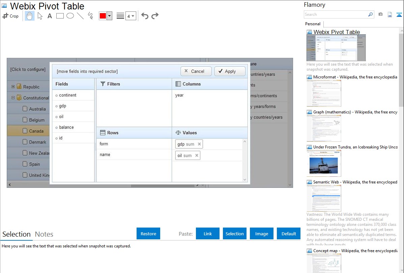The width and height of the screenshot is (404, 273).
Task: Select the Crop tool
Action: tap(10, 16)
